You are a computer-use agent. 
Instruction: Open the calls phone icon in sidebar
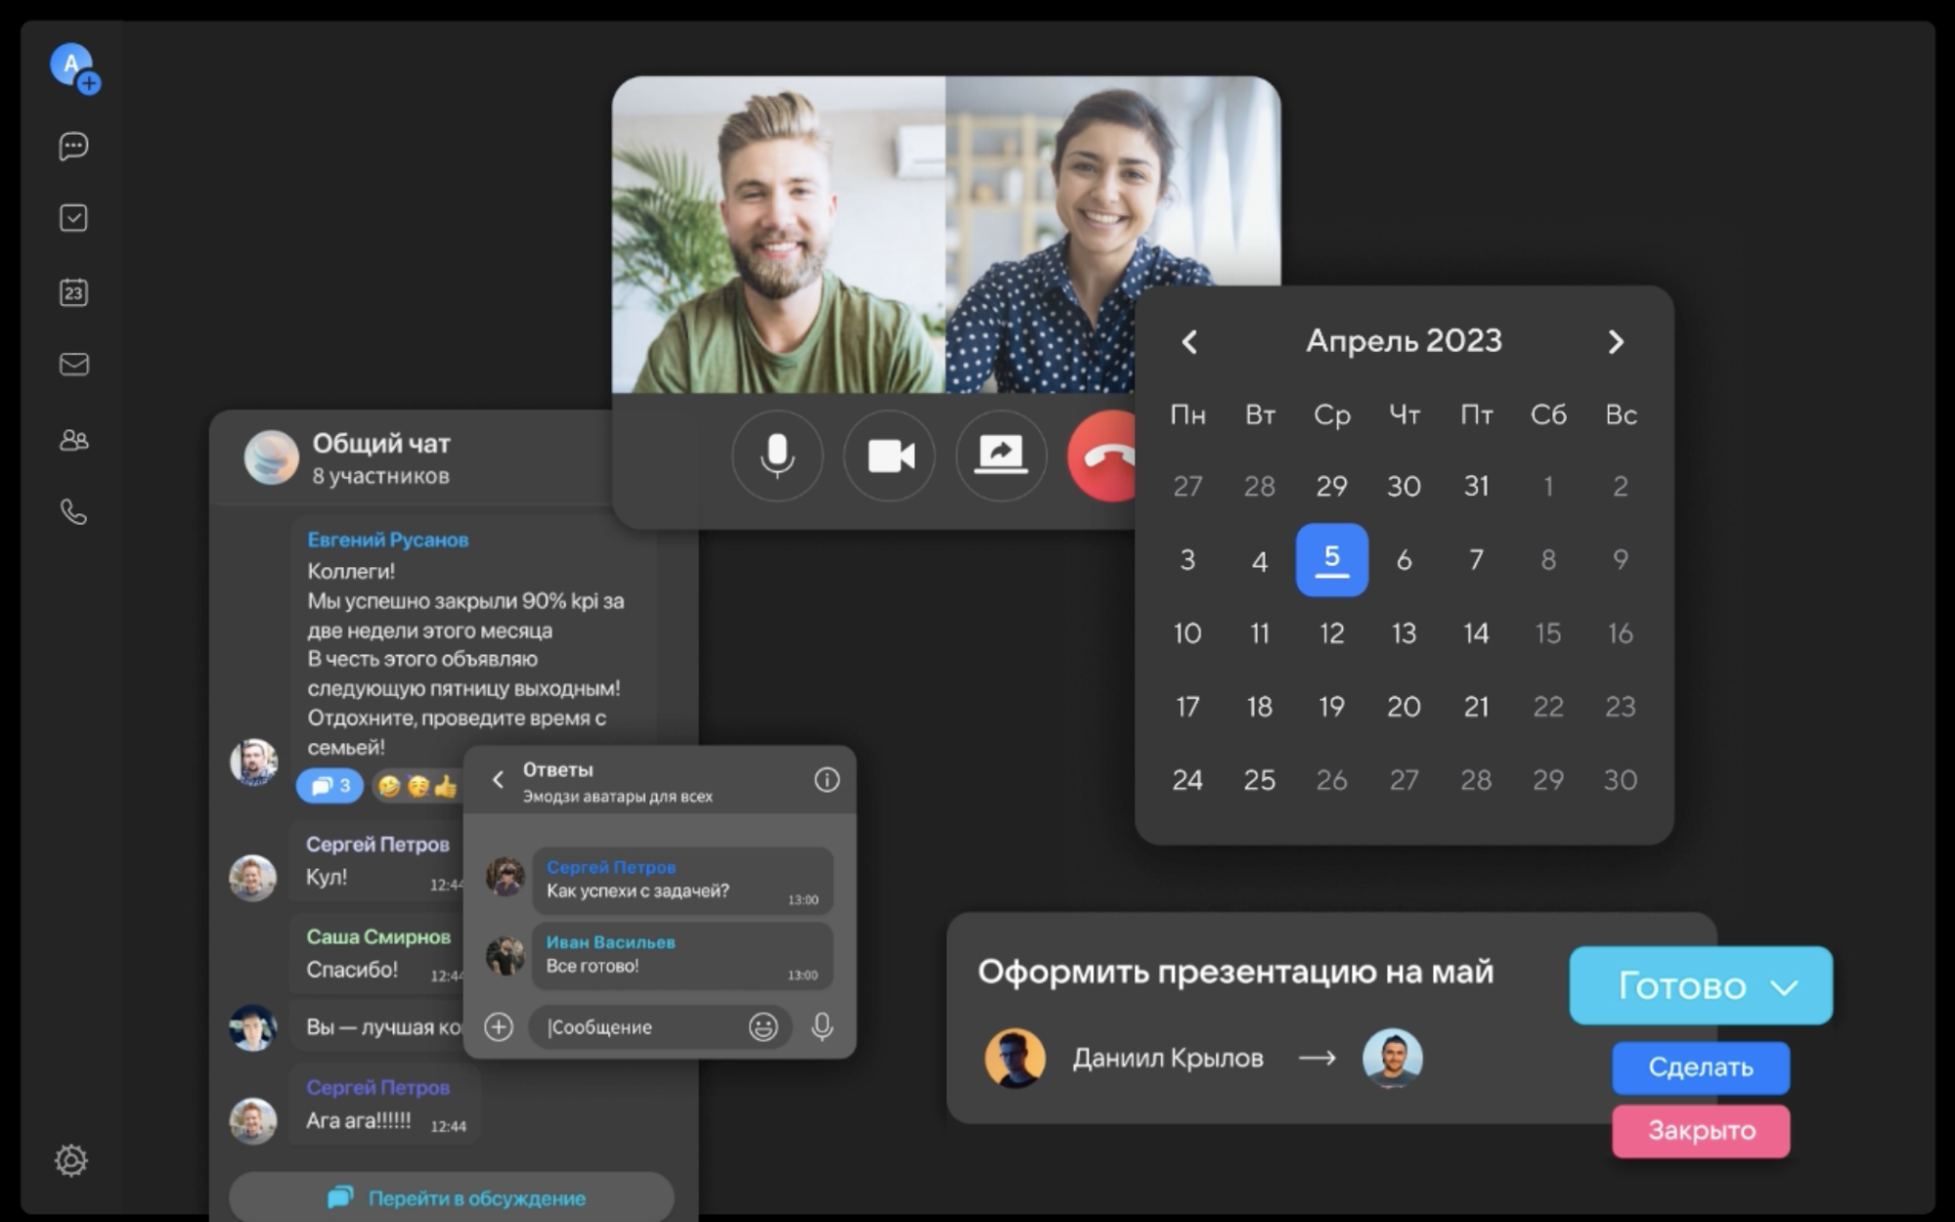(x=74, y=512)
